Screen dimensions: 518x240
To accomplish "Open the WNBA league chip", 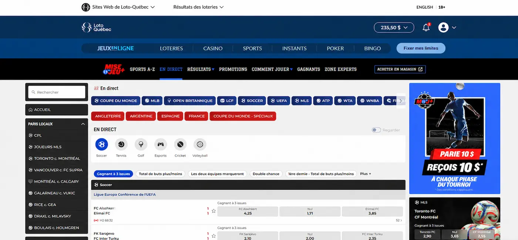I will point(369,100).
